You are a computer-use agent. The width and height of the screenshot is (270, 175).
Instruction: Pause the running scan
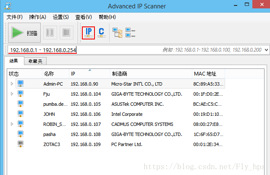click(50, 32)
